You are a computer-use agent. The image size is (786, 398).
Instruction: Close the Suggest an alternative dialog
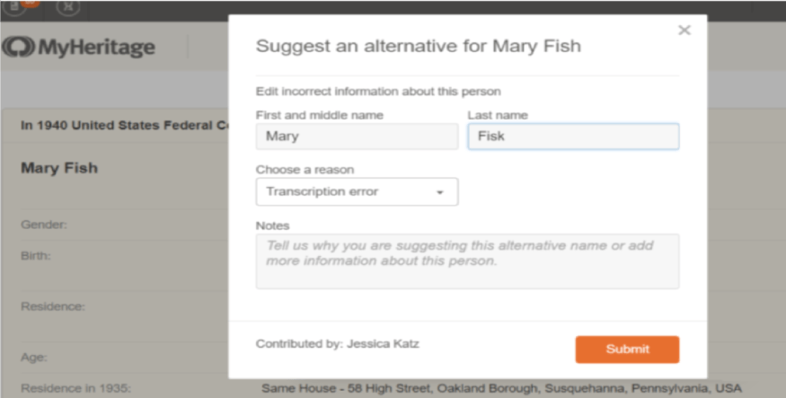pos(684,30)
